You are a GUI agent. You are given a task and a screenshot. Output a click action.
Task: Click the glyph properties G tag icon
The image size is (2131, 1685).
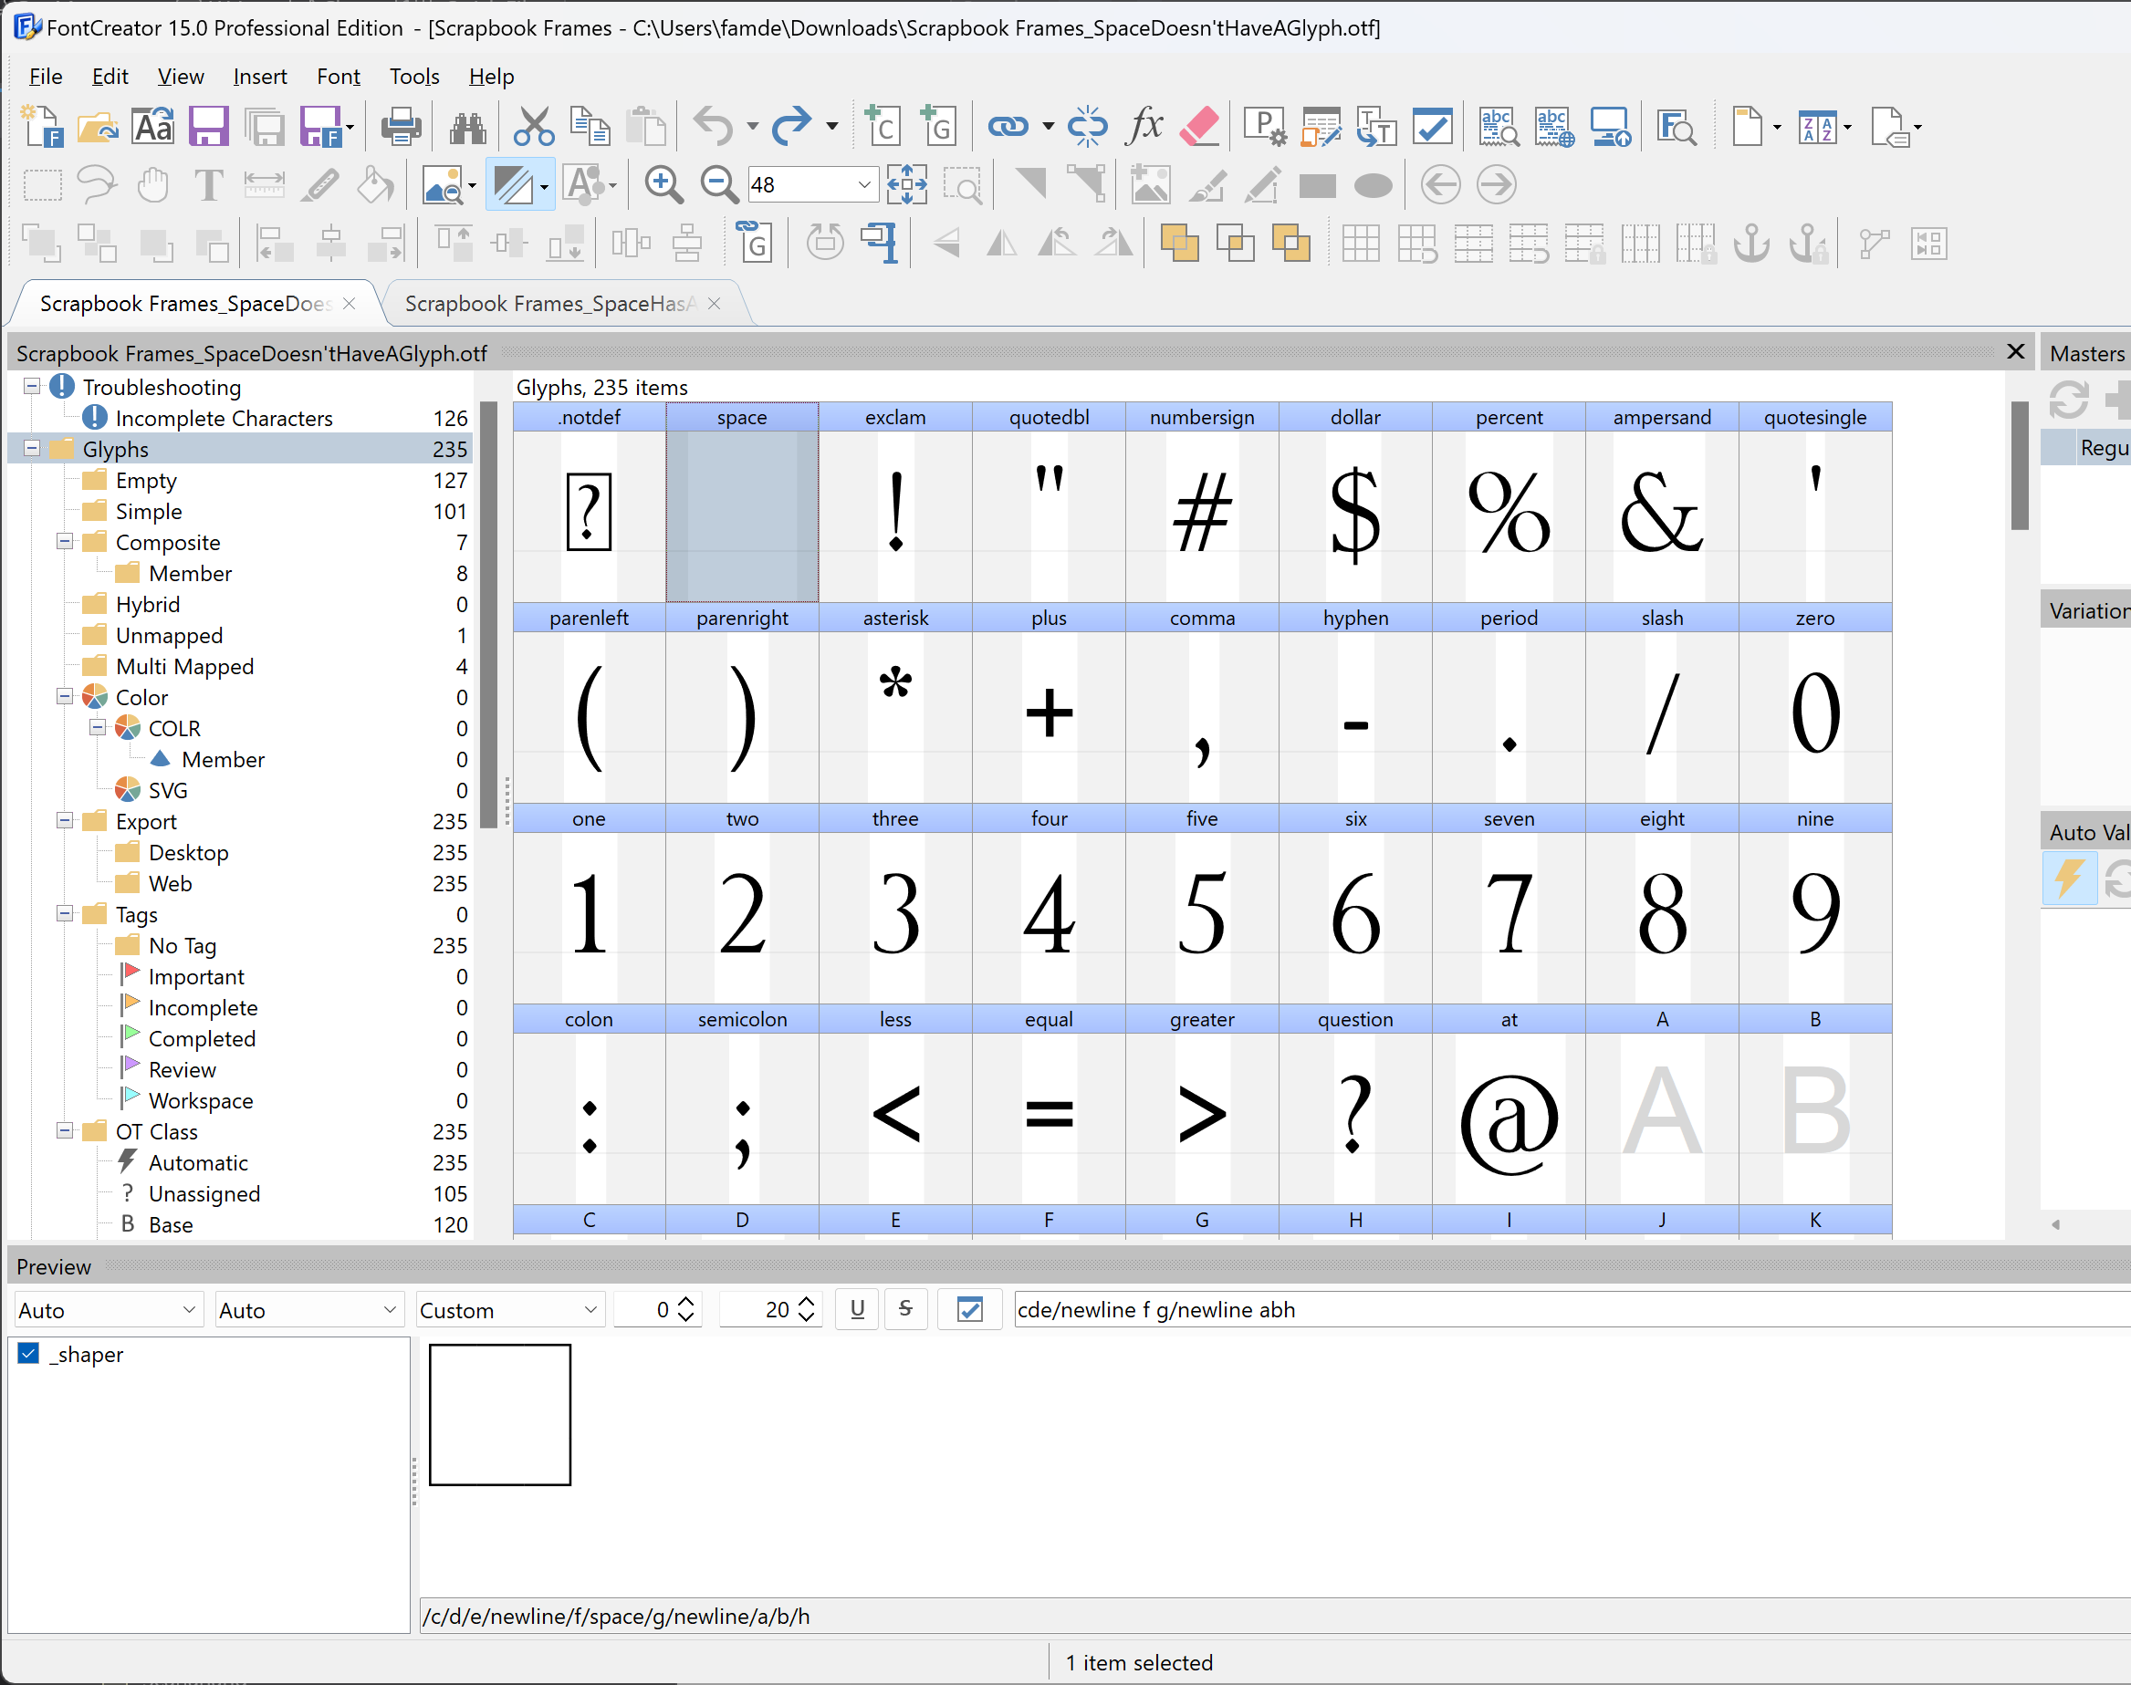(755, 243)
